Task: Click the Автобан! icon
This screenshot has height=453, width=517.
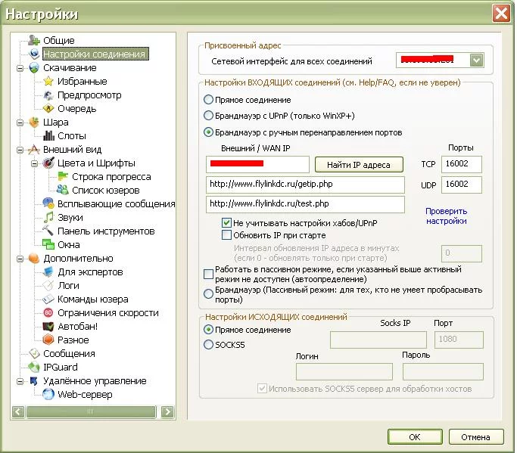Action: tap(48, 326)
